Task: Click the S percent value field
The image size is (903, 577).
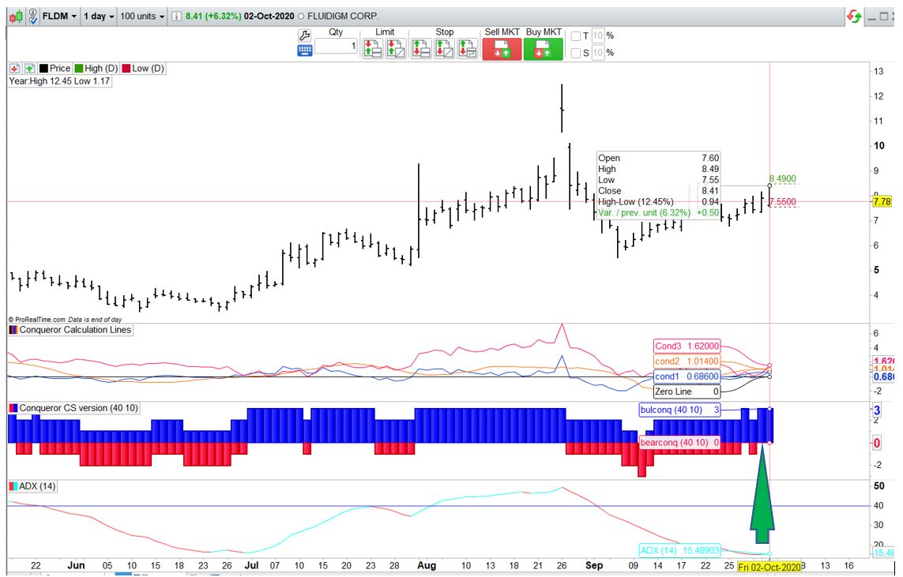Action: click(598, 53)
